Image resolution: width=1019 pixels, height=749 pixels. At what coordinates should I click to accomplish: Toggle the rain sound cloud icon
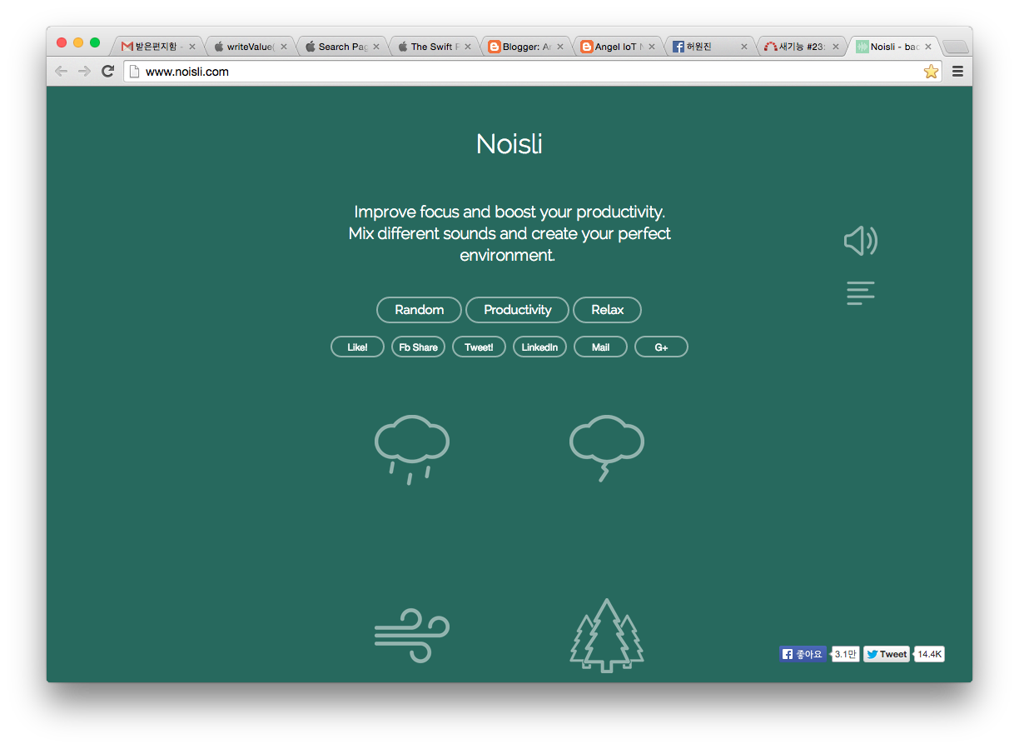[x=412, y=449]
